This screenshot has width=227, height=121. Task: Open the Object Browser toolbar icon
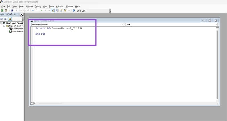click(66, 10)
